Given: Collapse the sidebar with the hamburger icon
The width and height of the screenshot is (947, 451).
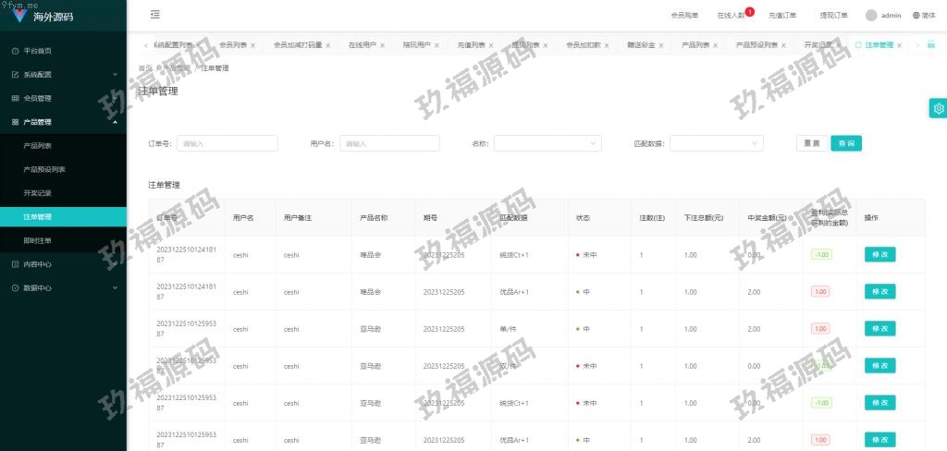Looking at the screenshot, I should [x=154, y=15].
